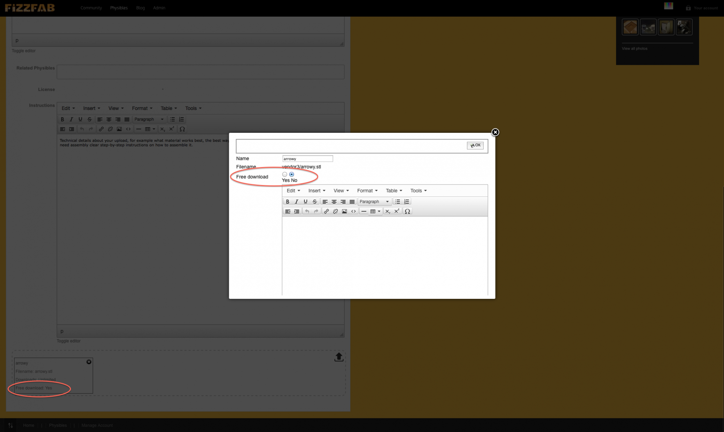724x432 pixels.
Task: Remove the arrowy file card
Action: [x=89, y=362]
